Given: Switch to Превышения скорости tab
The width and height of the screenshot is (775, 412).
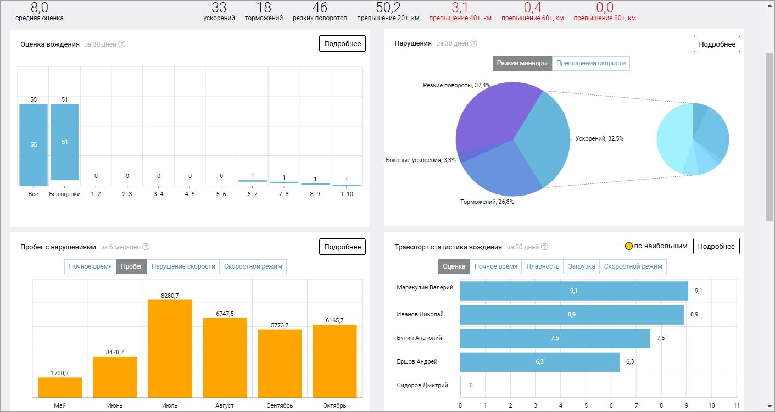Looking at the screenshot, I should (x=591, y=63).
